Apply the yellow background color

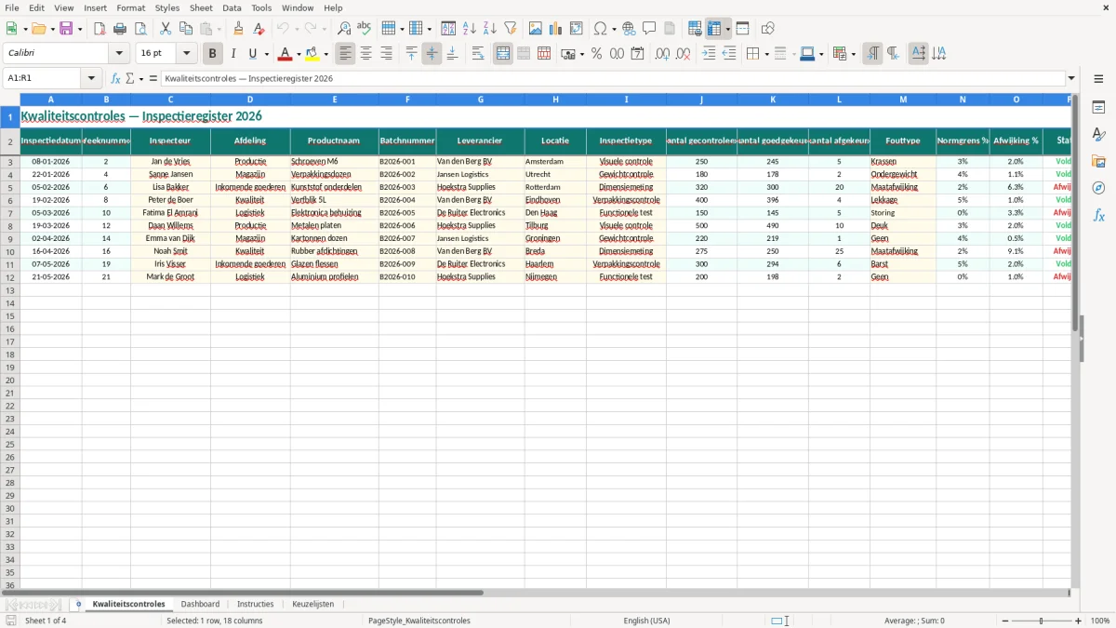312,54
